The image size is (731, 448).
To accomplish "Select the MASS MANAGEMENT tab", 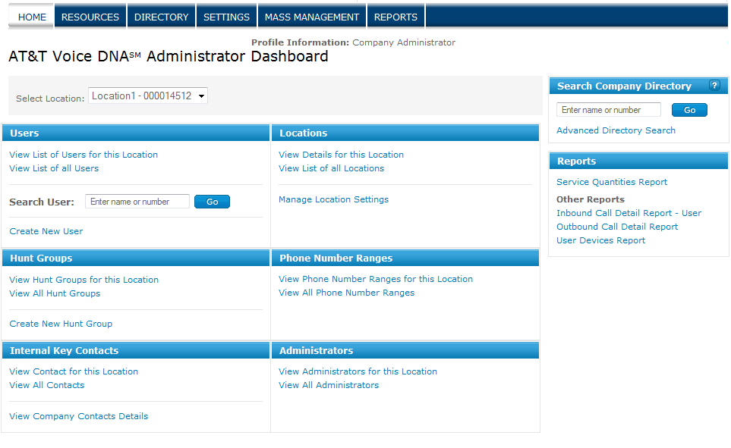I will click(312, 17).
